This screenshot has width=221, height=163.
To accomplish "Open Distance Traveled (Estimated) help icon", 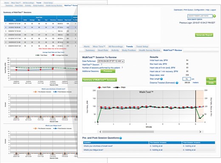I will (x=177, y=83).
